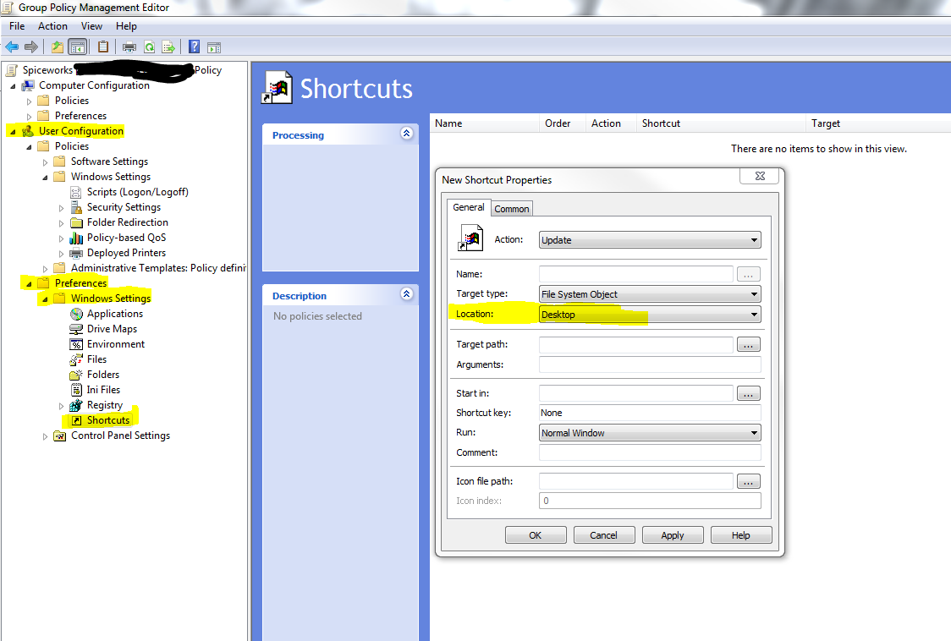Open the Action dropdown showing Update
The image size is (951, 641).
point(751,239)
